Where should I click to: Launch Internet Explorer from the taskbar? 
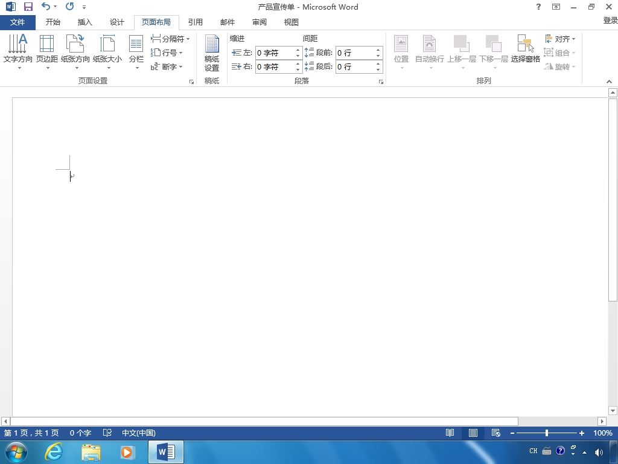[53, 452]
